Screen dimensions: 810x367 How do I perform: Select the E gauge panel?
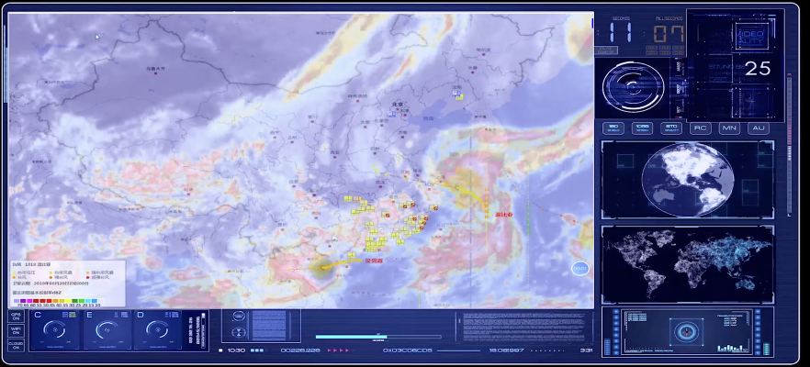coord(107,329)
